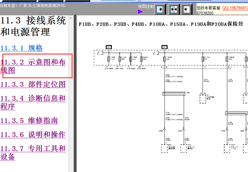
Task: Click the 11.3 接线系统和电源管理 heading
Action: click(33, 26)
